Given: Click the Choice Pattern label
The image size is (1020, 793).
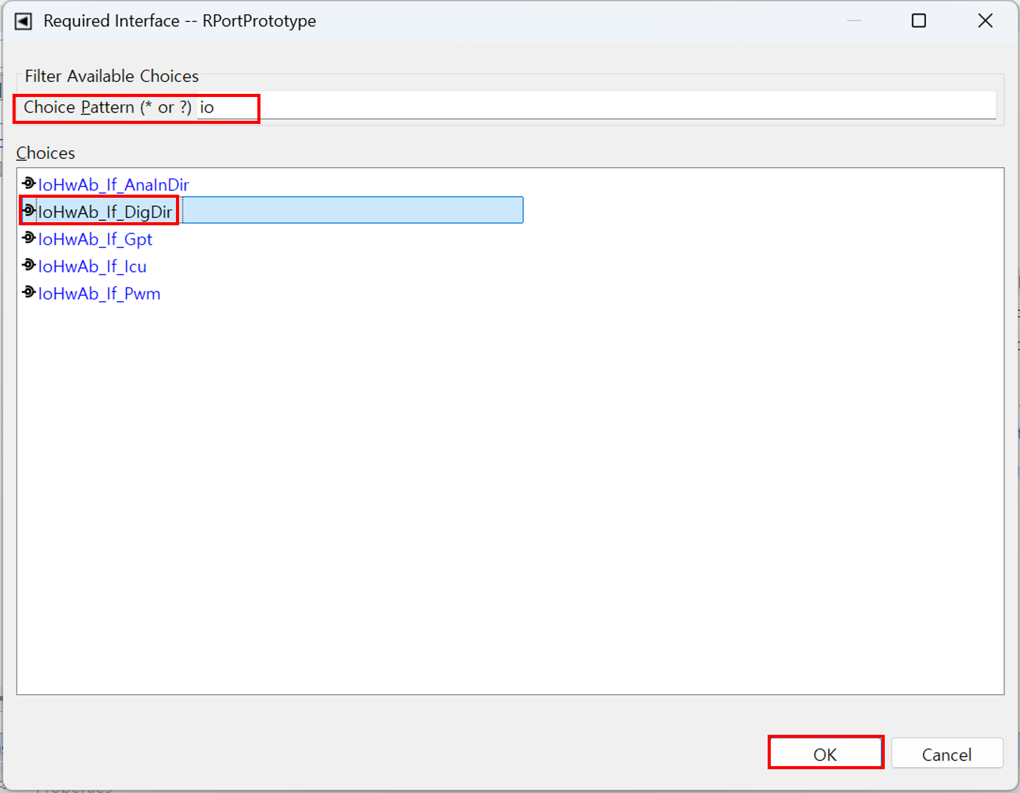Looking at the screenshot, I should (107, 108).
